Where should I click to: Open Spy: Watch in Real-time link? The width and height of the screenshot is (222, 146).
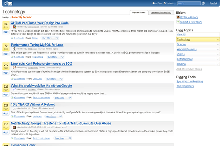[190, 82]
